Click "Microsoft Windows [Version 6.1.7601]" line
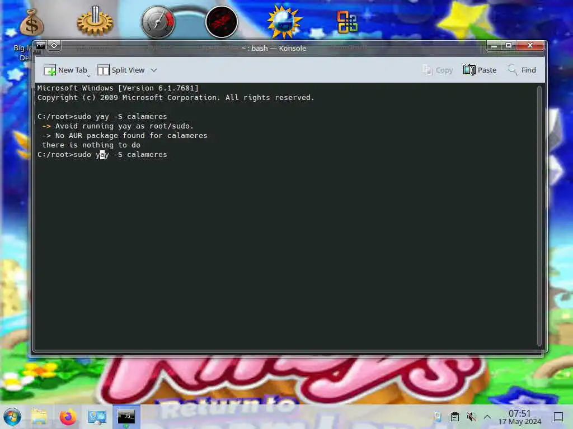 [x=118, y=88]
